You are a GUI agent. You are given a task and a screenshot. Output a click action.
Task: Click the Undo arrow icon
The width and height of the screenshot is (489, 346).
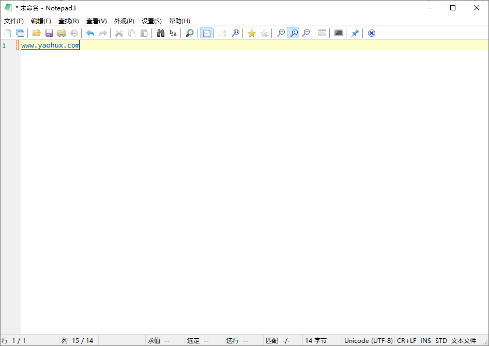point(90,33)
